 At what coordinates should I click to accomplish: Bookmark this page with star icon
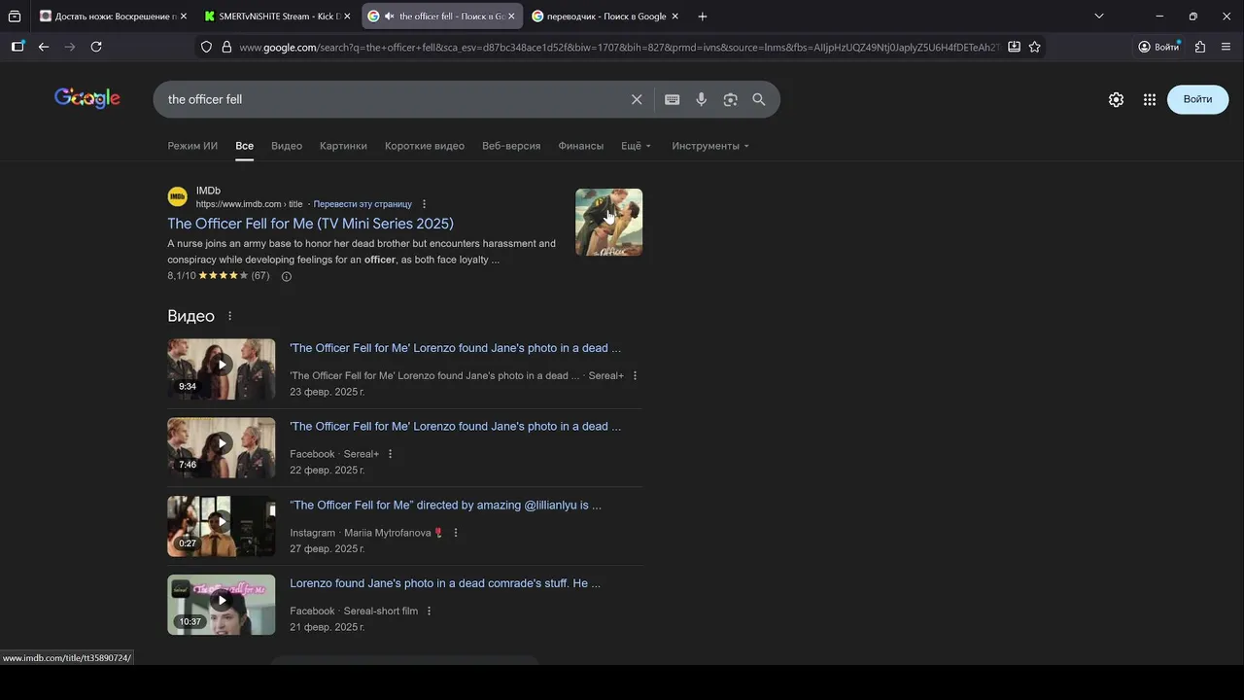click(1035, 47)
